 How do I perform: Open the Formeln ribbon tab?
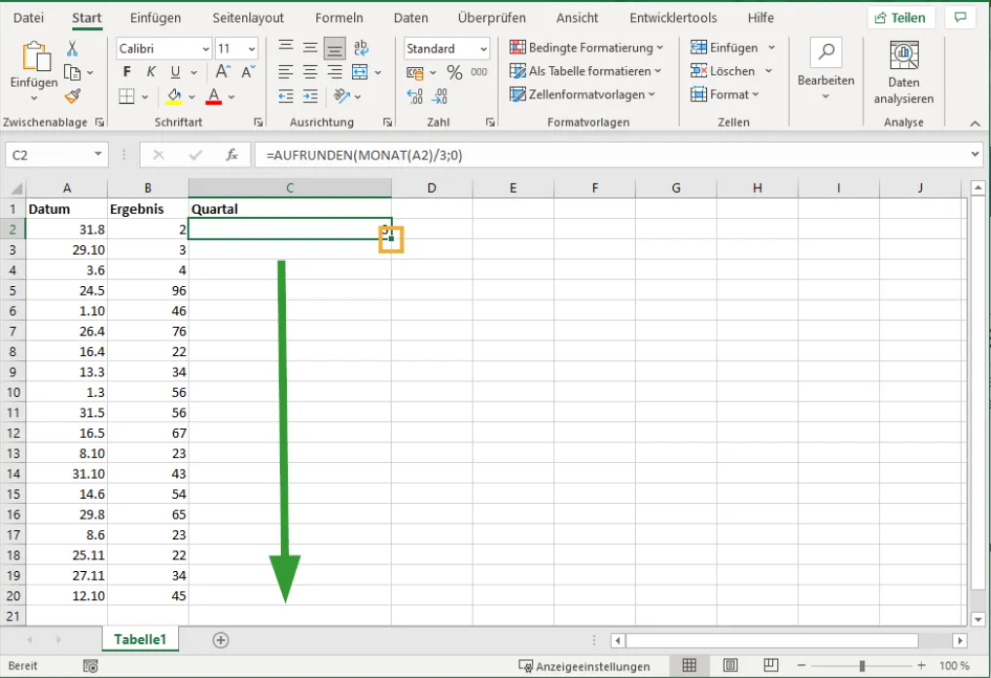pyautogui.click(x=339, y=18)
